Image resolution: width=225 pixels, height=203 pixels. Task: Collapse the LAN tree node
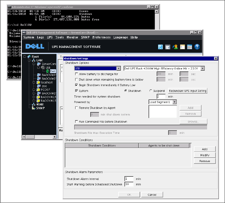29,60
